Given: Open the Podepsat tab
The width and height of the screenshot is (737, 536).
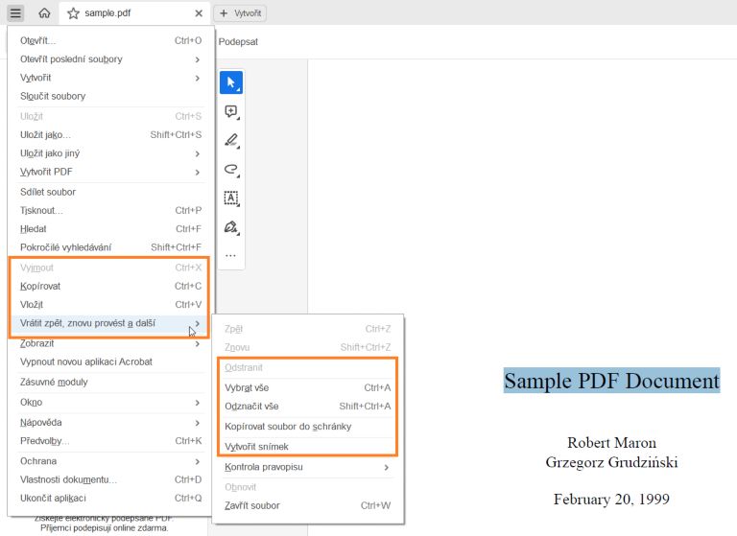Looking at the screenshot, I should (238, 42).
